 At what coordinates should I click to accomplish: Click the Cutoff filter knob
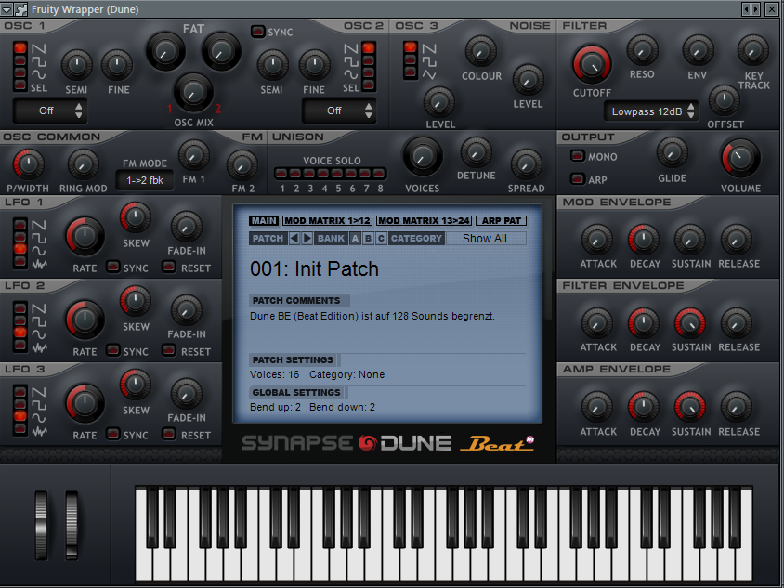click(592, 64)
